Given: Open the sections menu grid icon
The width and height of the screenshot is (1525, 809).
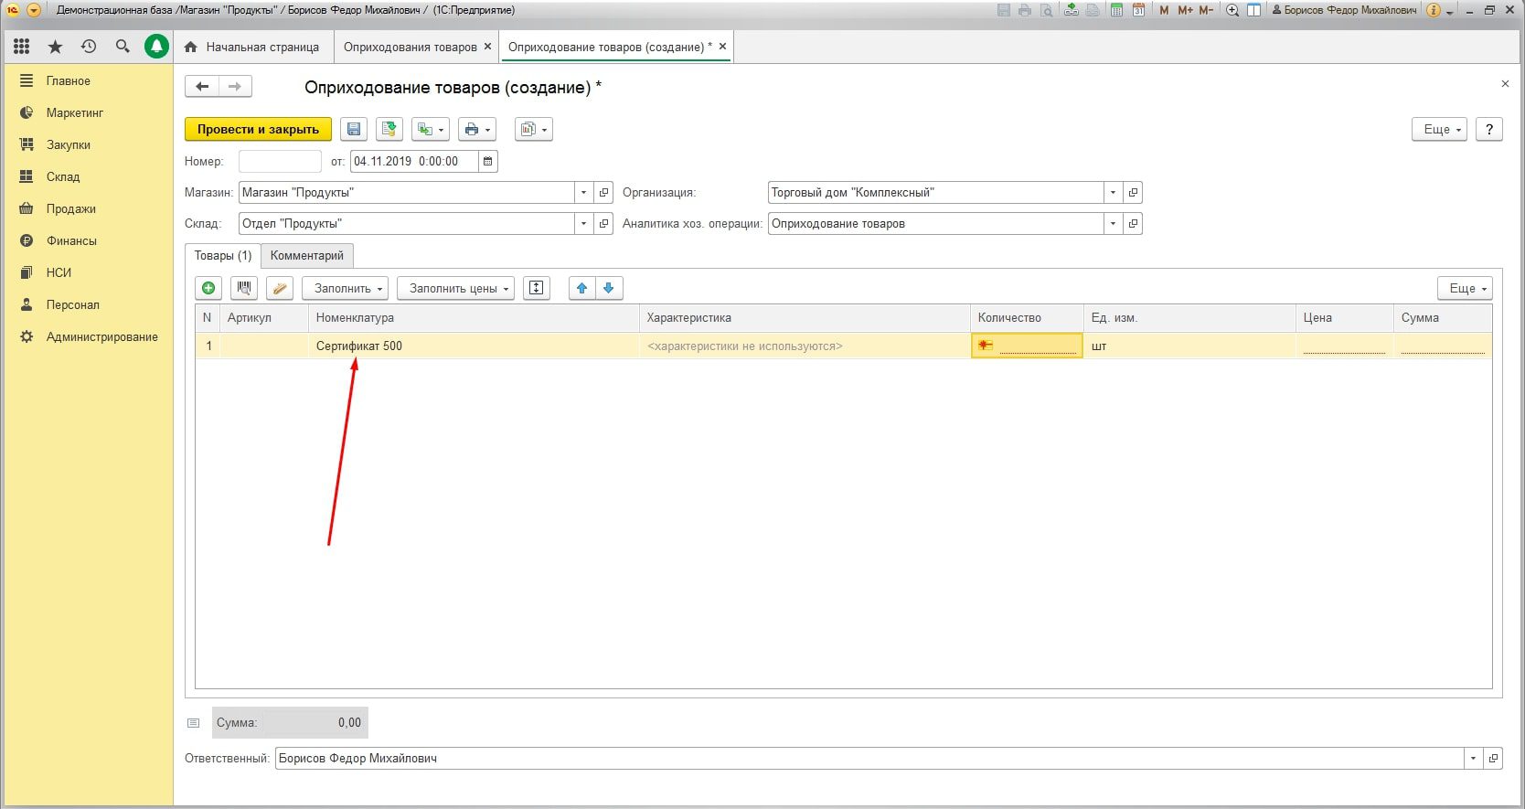Looking at the screenshot, I should tap(22, 47).
